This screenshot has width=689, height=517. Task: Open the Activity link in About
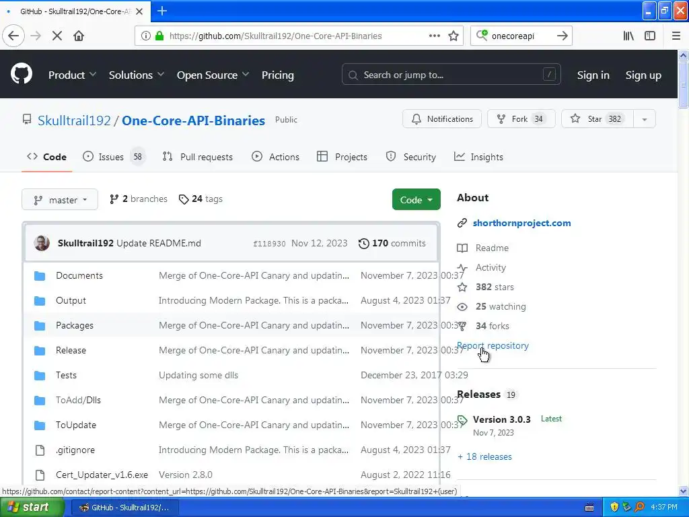click(481, 268)
